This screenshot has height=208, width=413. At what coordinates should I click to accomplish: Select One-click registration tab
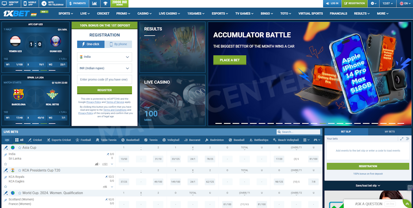91,44
